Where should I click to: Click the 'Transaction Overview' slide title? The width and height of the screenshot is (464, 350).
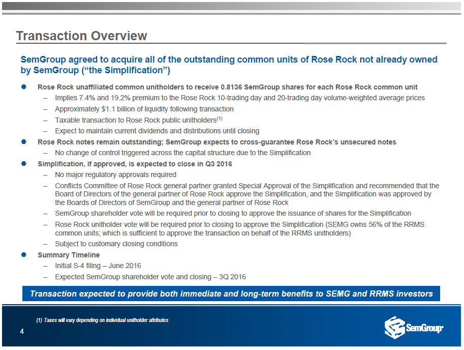click(81, 36)
